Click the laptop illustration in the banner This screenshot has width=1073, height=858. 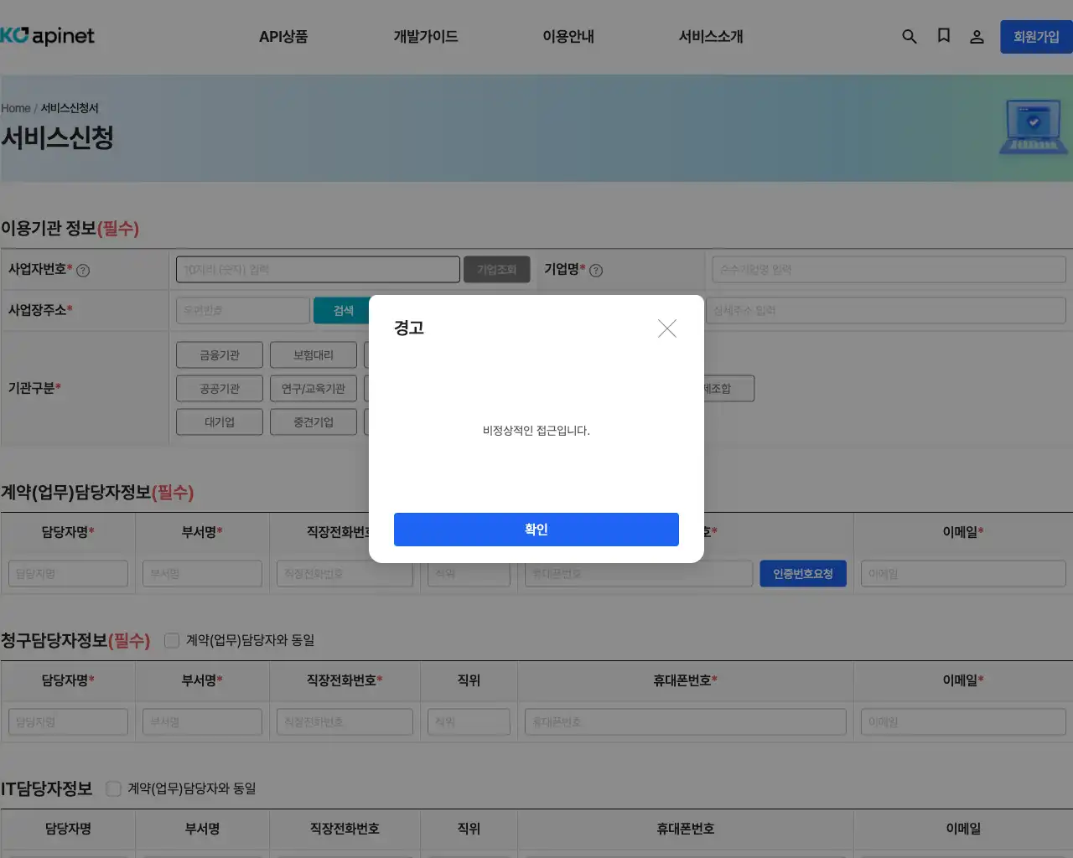[x=1033, y=127]
